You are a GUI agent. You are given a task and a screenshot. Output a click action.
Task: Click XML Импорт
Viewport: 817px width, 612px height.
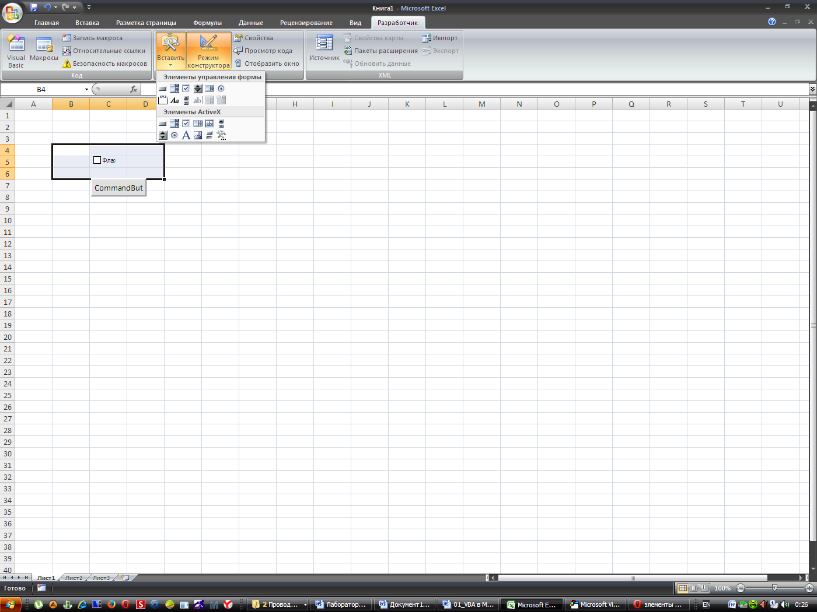pos(440,38)
